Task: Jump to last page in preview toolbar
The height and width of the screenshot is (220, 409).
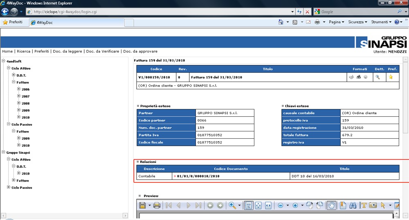Action: pyautogui.click(x=198, y=205)
